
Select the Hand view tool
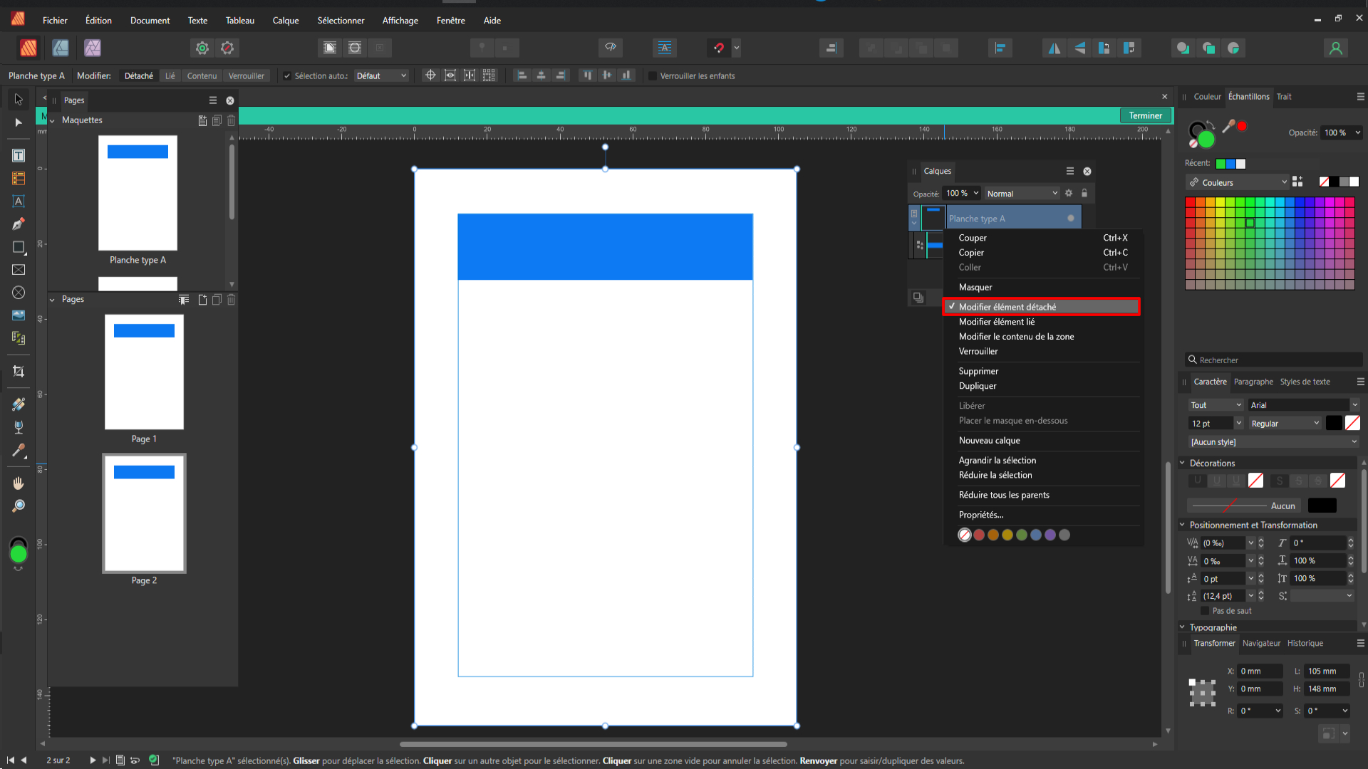tap(19, 483)
